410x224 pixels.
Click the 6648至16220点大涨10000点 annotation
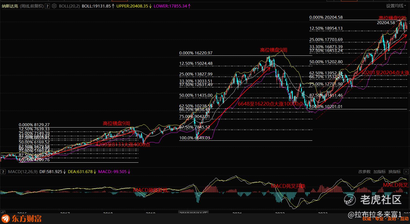(270, 104)
